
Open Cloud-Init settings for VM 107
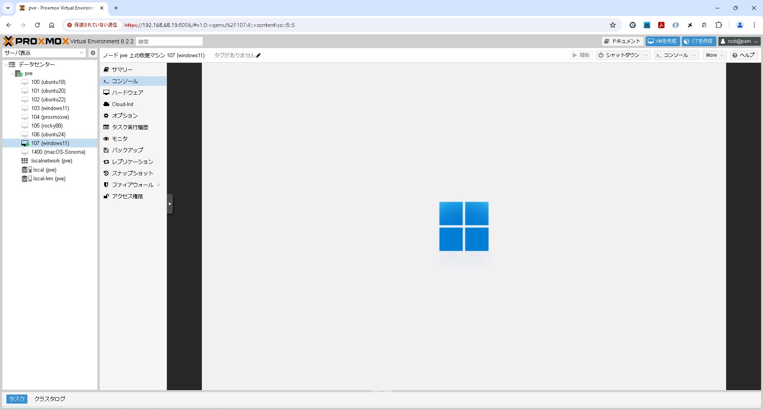tap(122, 104)
